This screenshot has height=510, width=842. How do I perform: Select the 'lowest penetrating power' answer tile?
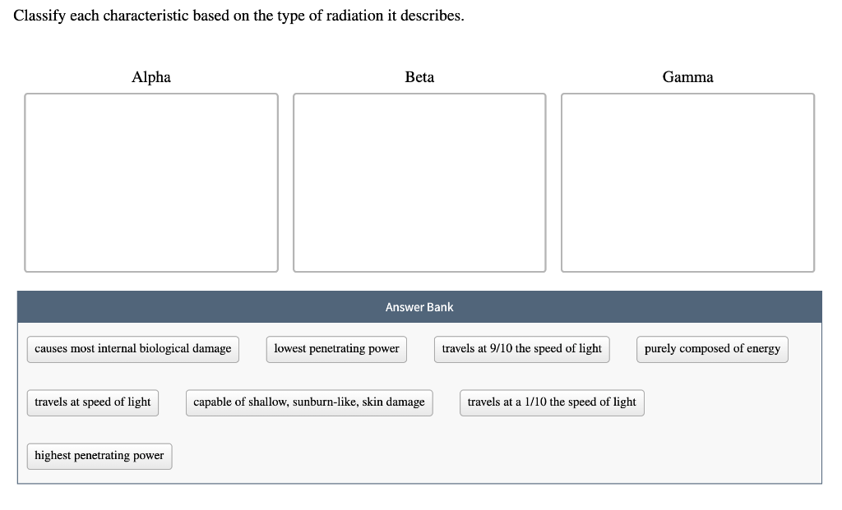point(336,348)
